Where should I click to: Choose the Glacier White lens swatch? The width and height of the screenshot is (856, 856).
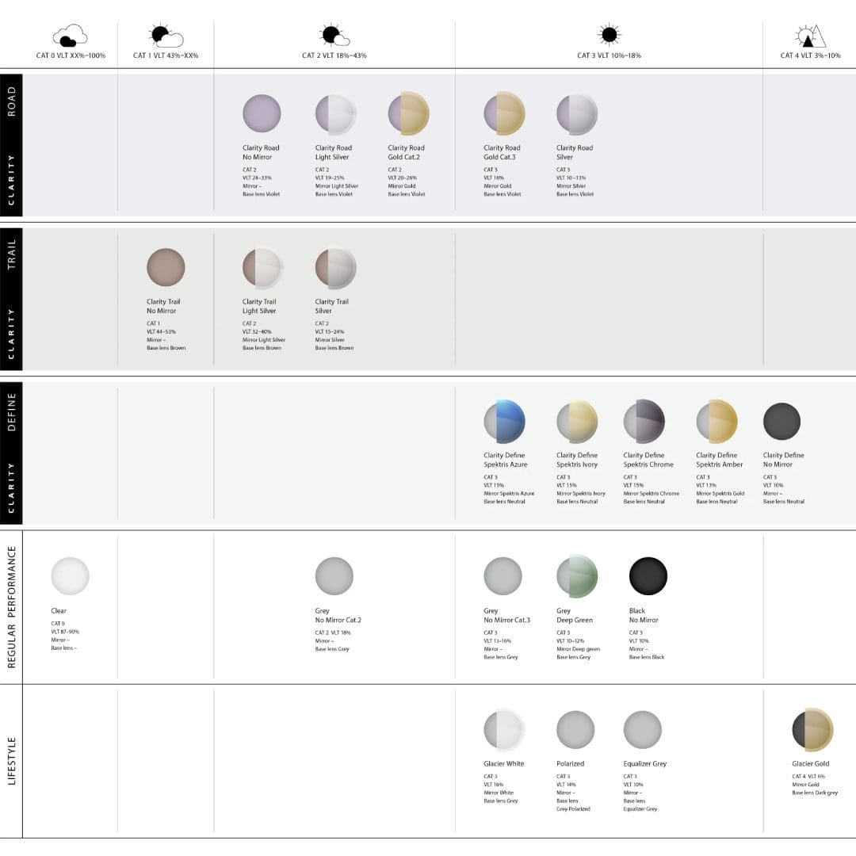click(x=504, y=730)
